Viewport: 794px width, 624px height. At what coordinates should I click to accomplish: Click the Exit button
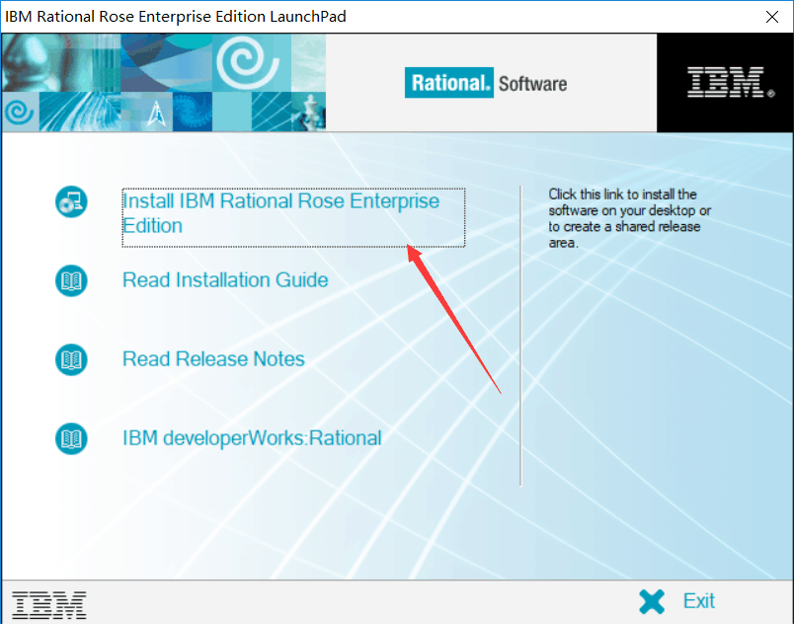(698, 601)
